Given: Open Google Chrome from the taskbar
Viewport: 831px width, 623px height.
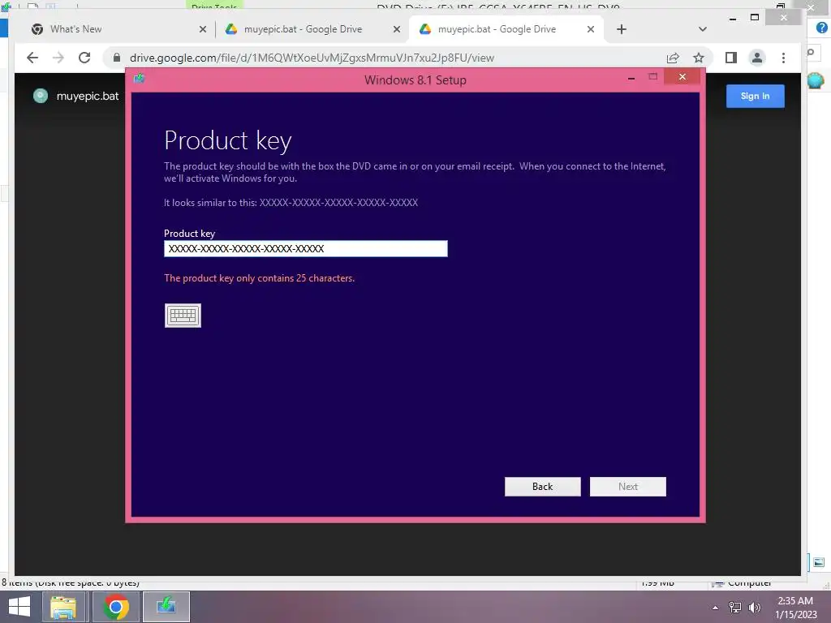Looking at the screenshot, I should pos(115,607).
